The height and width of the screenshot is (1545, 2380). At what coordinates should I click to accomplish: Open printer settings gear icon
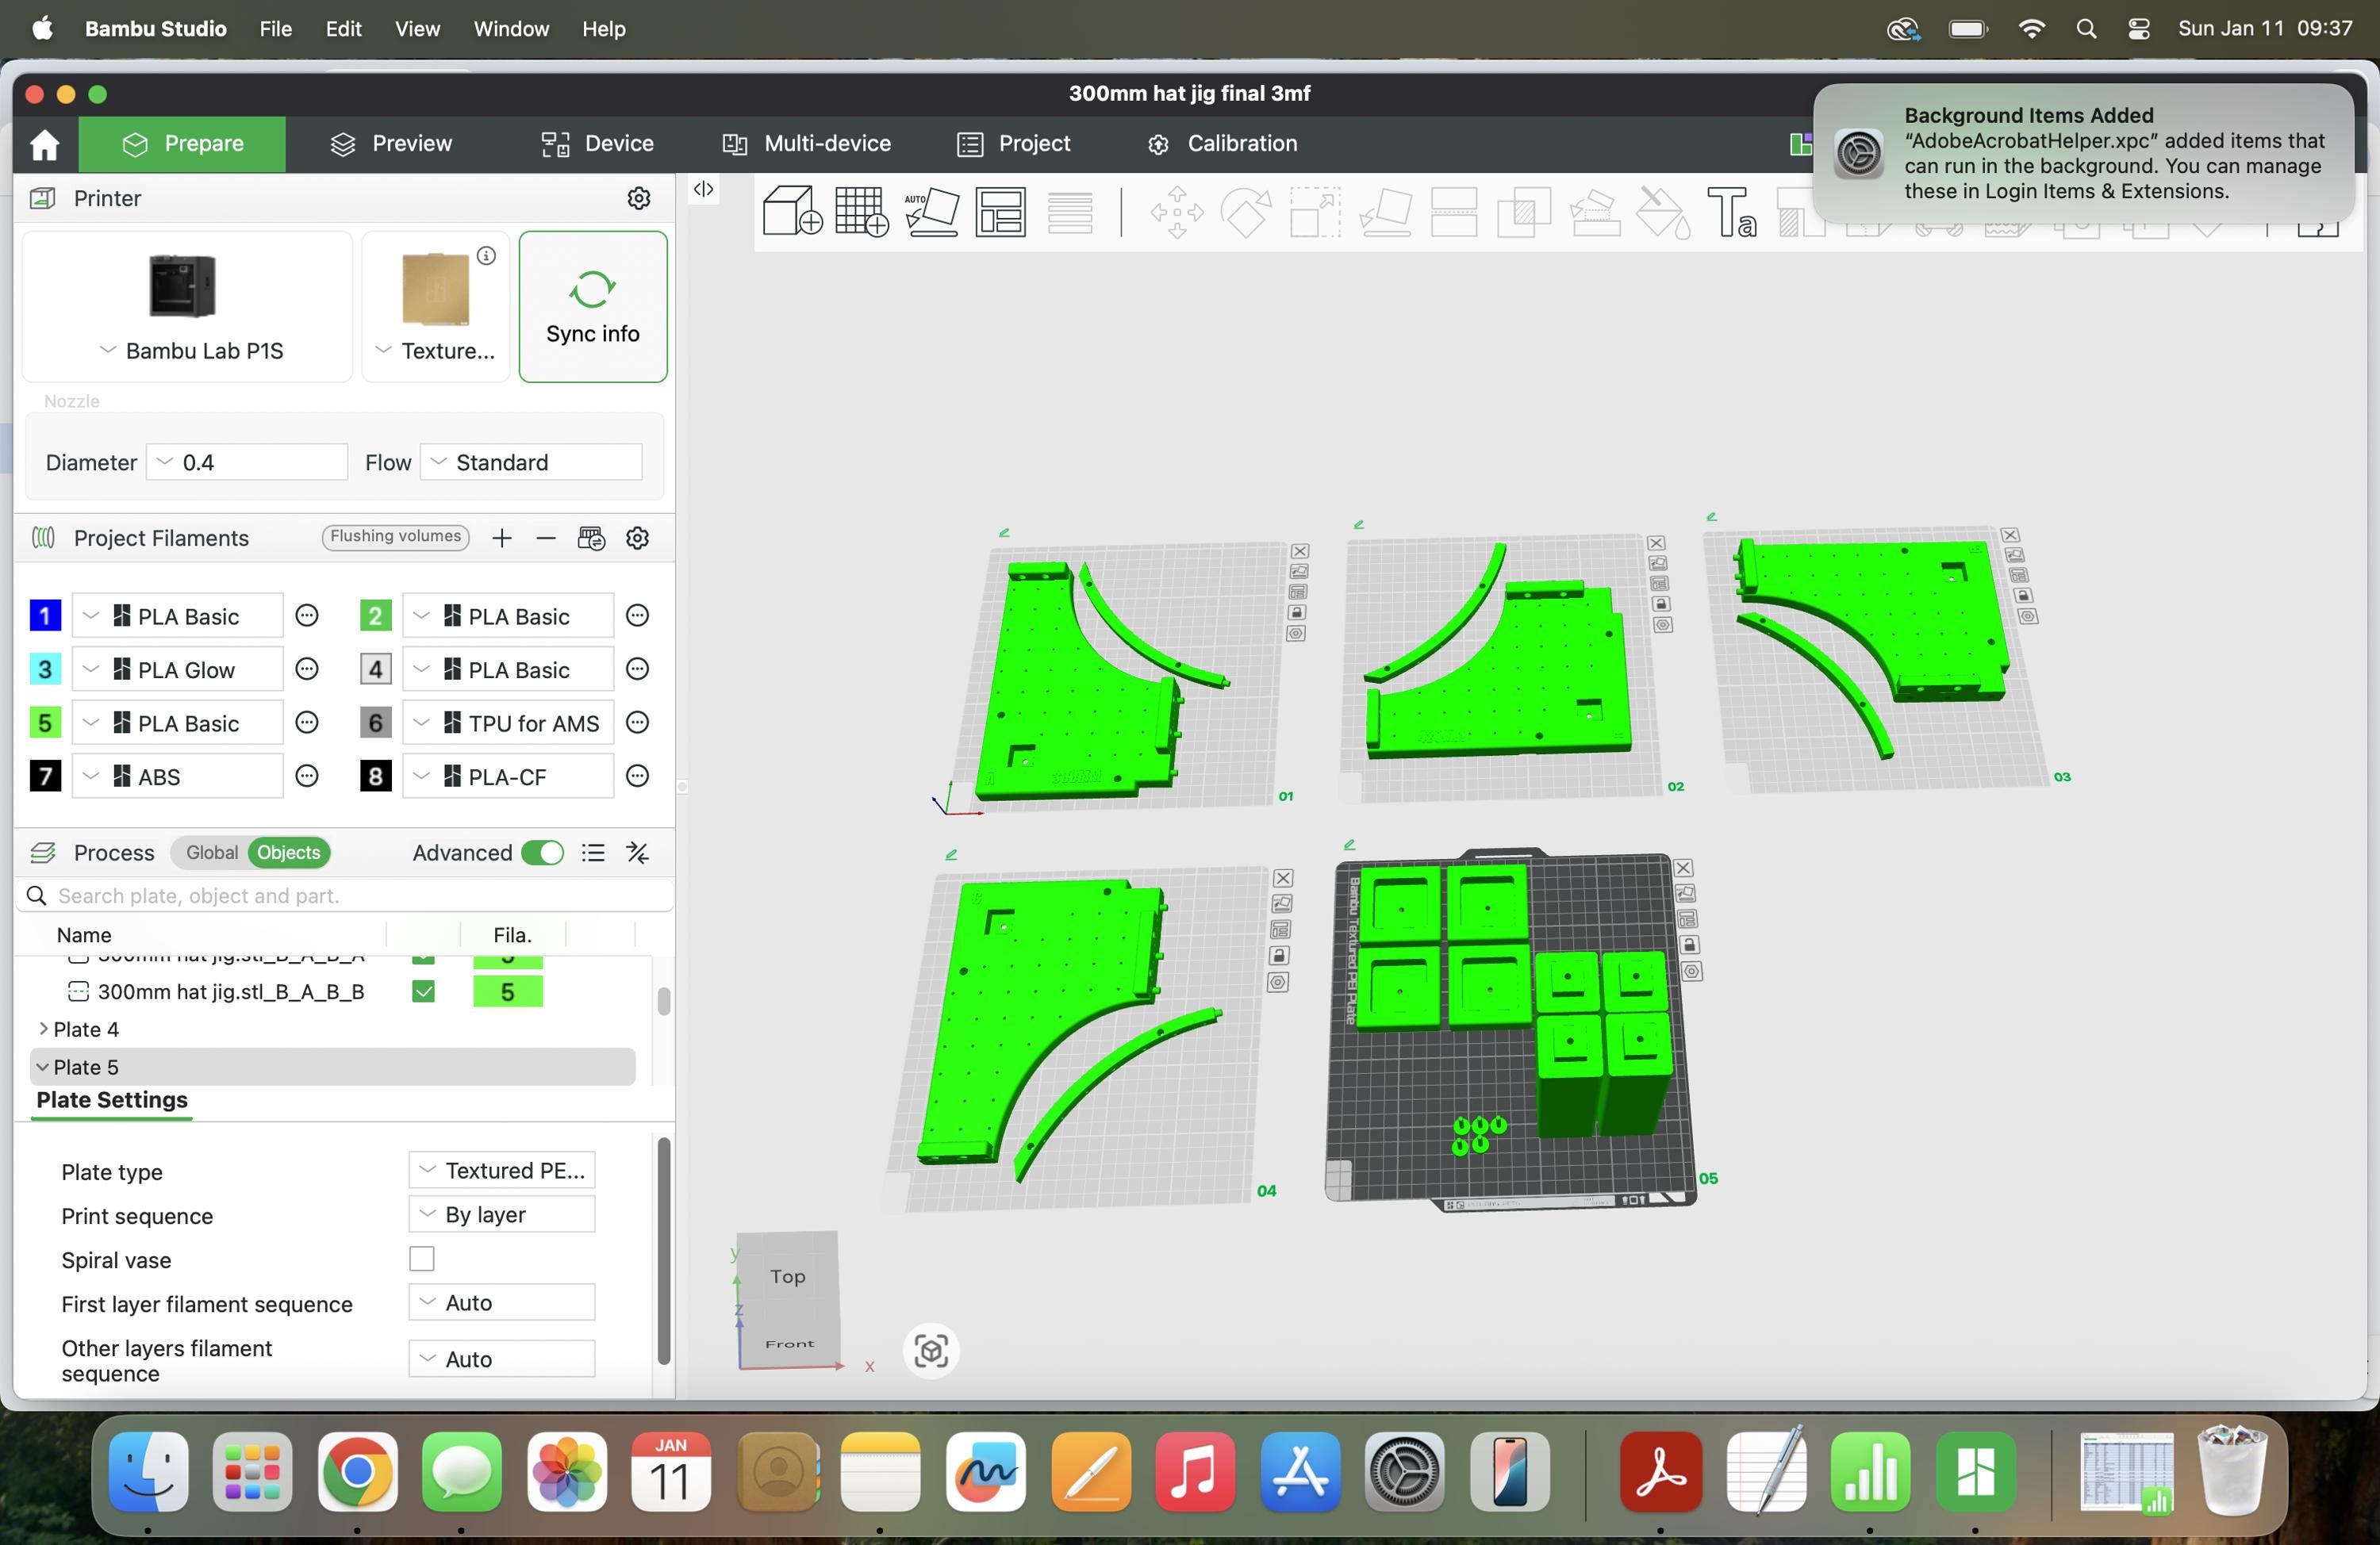[x=638, y=198]
